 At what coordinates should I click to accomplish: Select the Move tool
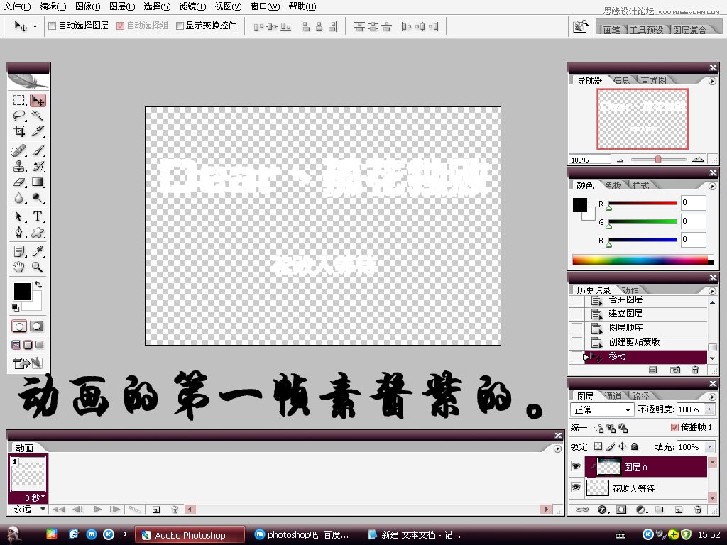click(x=38, y=101)
